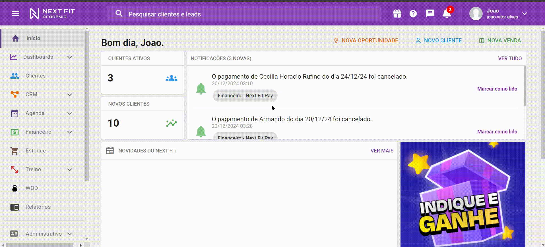Click the search magnifier icon
Image resolution: width=545 pixels, height=247 pixels.
point(119,14)
